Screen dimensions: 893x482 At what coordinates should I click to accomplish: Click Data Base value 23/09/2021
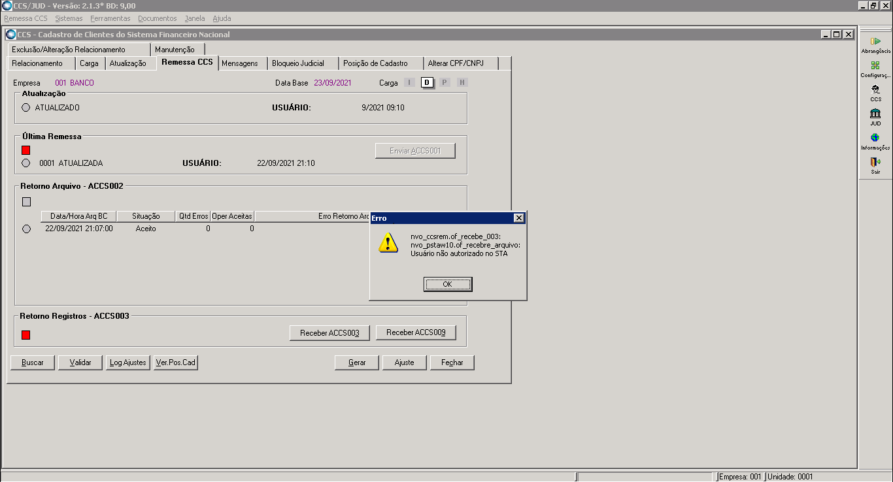pyautogui.click(x=333, y=83)
